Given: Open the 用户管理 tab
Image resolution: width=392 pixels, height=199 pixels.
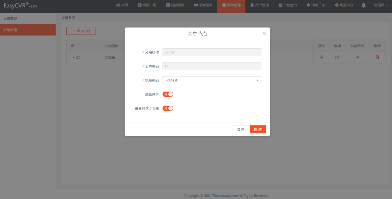Looking at the screenshot, I should (260, 5).
